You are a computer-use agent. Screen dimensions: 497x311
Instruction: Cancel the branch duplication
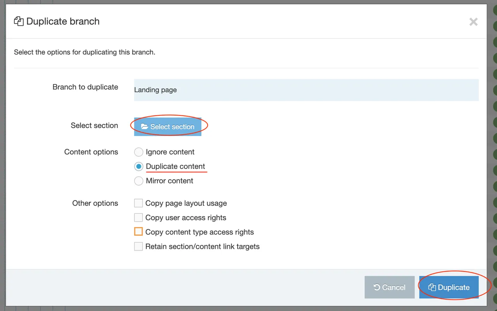click(x=389, y=287)
